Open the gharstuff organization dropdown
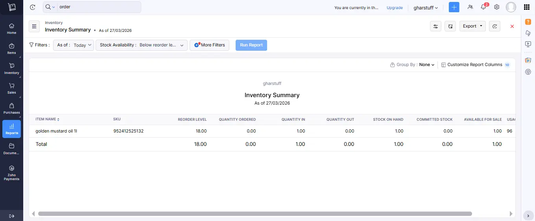Viewport: 535px width, 221px height. [426, 7]
